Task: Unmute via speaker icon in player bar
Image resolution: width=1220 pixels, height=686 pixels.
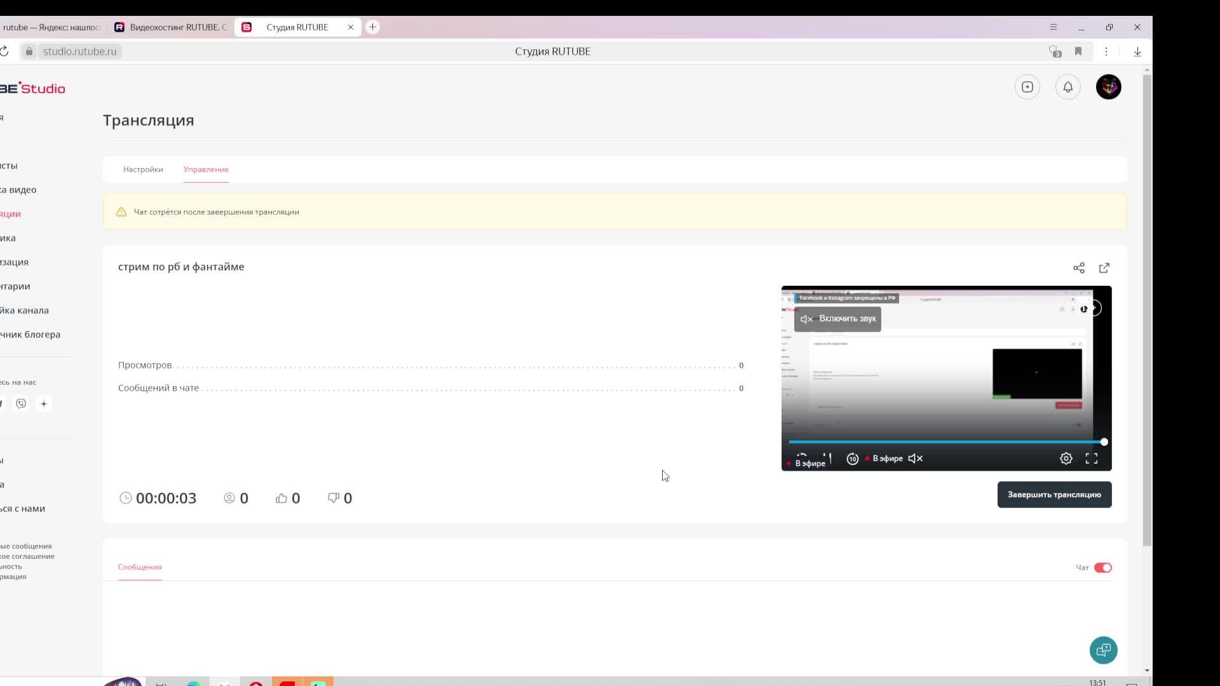Action: 916,459
